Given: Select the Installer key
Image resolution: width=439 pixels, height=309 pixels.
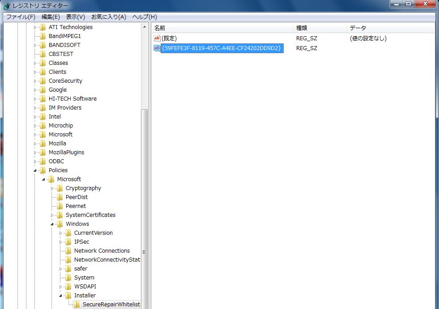Looking at the screenshot, I should click(x=85, y=296).
